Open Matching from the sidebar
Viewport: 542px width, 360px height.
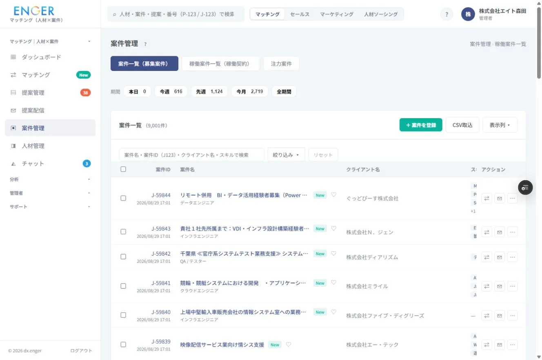coord(50,75)
